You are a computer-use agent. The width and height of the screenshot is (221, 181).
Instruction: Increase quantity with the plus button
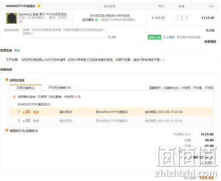coord(187,18)
